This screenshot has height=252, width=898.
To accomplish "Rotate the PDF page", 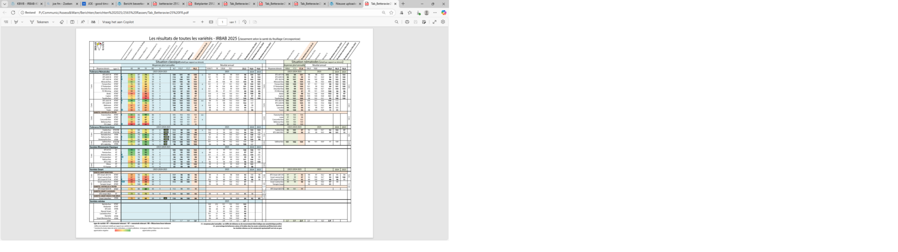I will pos(245,22).
